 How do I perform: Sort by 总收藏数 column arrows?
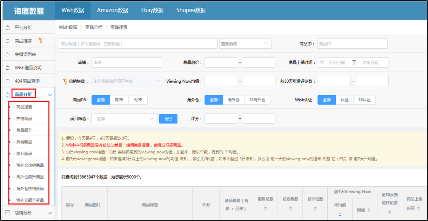(290, 208)
